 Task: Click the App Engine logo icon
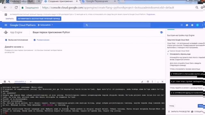(x=6, y=32)
